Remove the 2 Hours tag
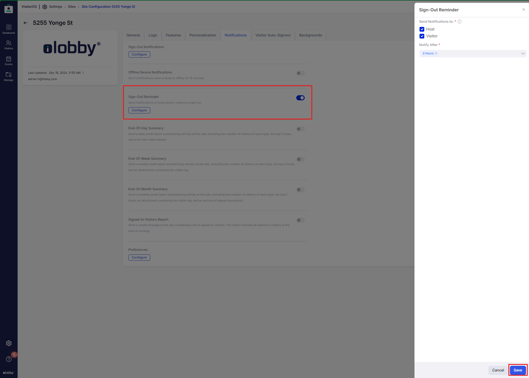Screen dimensions: 529x378 (x=436, y=53)
